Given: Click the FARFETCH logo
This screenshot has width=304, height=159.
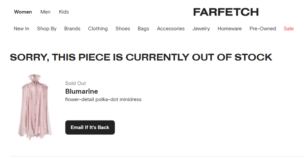Looking at the screenshot, I should pyautogui.click(x=226, y=12).
